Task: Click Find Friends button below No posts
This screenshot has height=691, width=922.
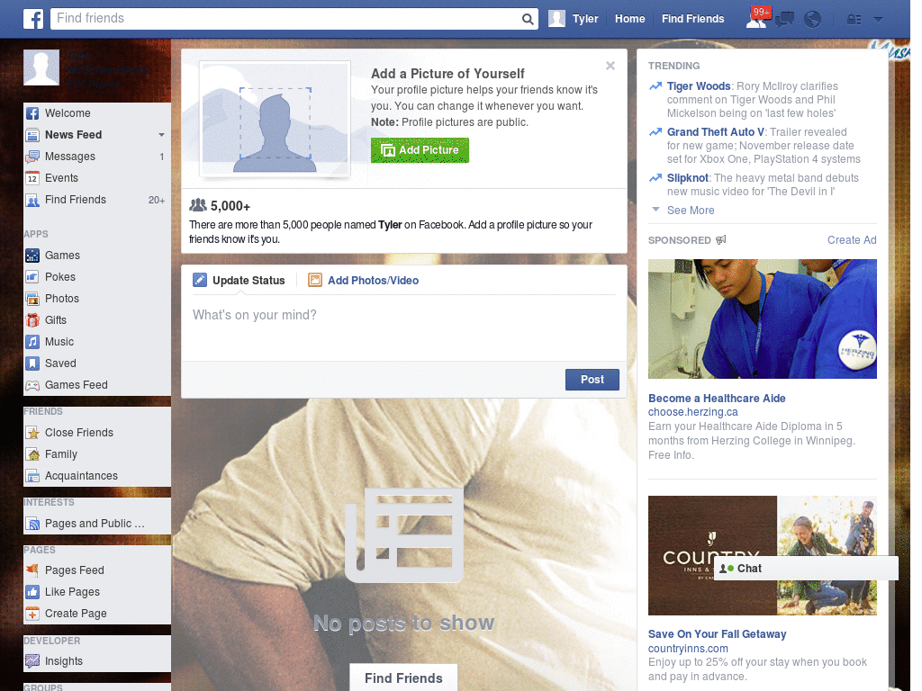Action: click(403, 678)
